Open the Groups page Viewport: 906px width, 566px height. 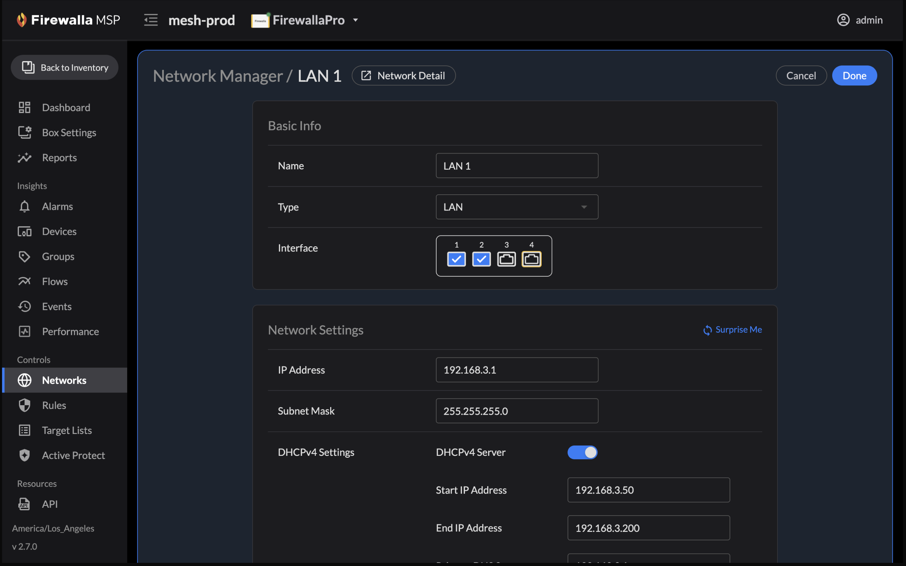(x=58, y=256)
